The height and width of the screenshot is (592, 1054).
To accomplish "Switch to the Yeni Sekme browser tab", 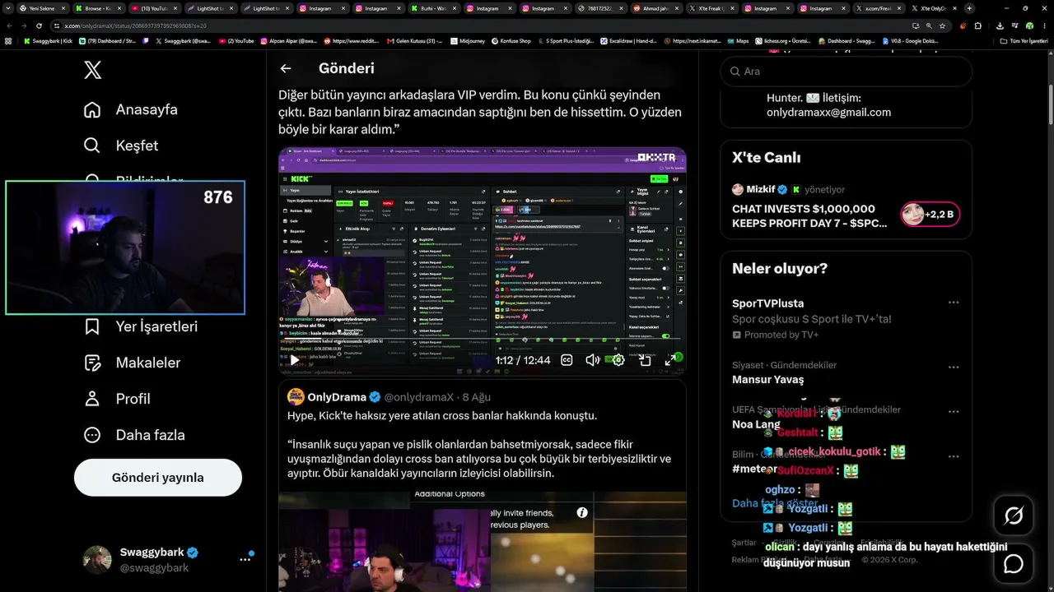I will pos(42,8).
